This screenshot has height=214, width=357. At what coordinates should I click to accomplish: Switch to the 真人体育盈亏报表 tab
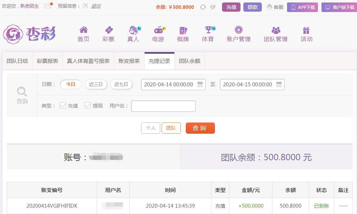88,61
